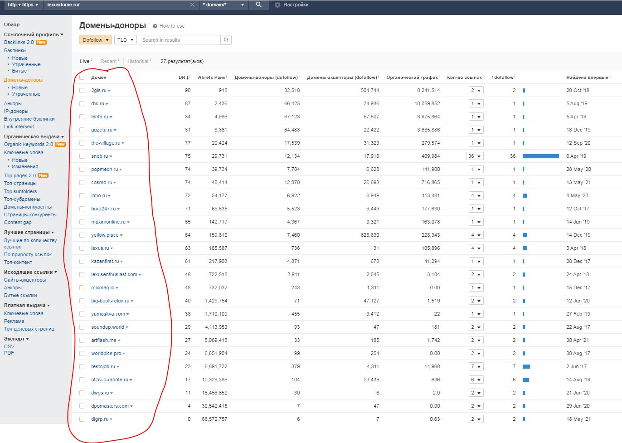Collapse the Органическая выдача section
The height and width of the screenshot is (443, 622).
[34, 136]
